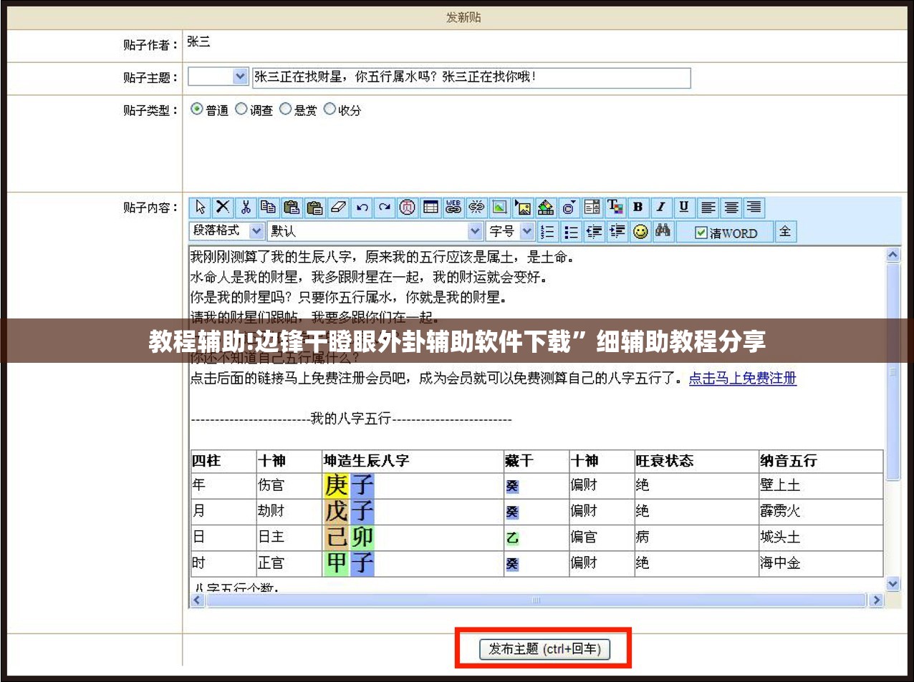Open the 字号 font size dropdown
The width and height of the screenshot is (914, 682).
pos(511,230)
